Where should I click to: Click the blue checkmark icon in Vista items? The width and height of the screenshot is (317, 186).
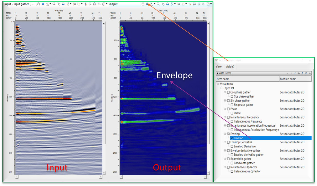click(x=295, y=73)
